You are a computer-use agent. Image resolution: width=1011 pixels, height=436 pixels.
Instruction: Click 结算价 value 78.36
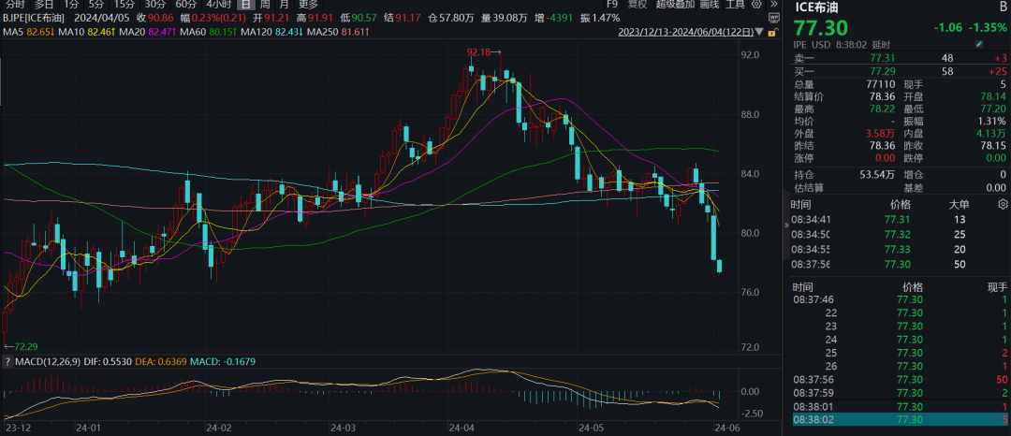click(883, 96)
